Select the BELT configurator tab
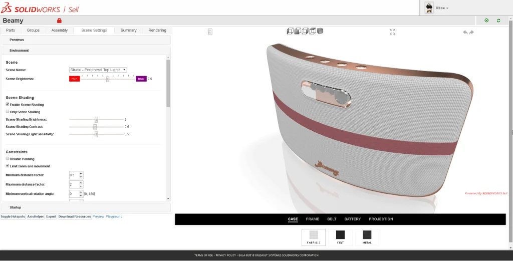 point(332,219)
